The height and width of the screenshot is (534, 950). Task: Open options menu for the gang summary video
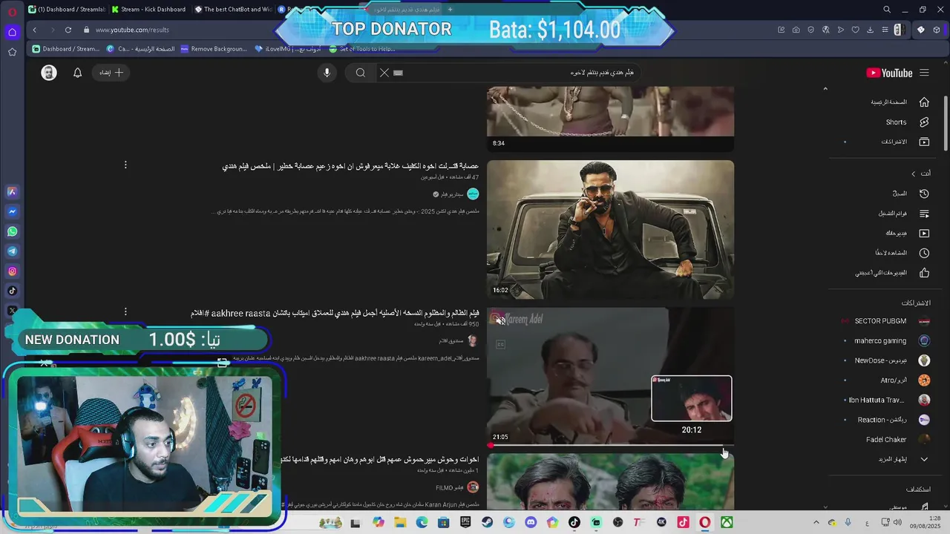coord(125,165)
